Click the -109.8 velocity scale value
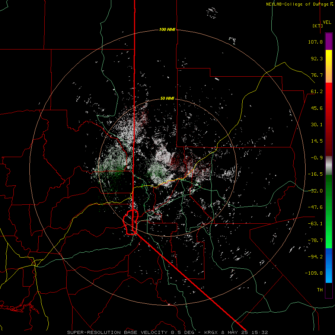 click(x=314, y=273)
